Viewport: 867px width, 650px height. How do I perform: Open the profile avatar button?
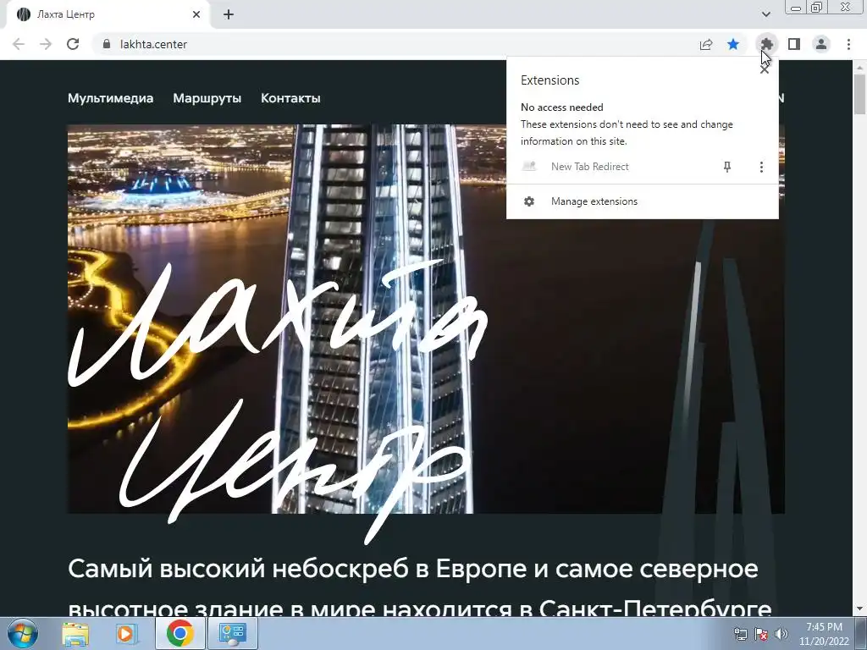[821, 44]
